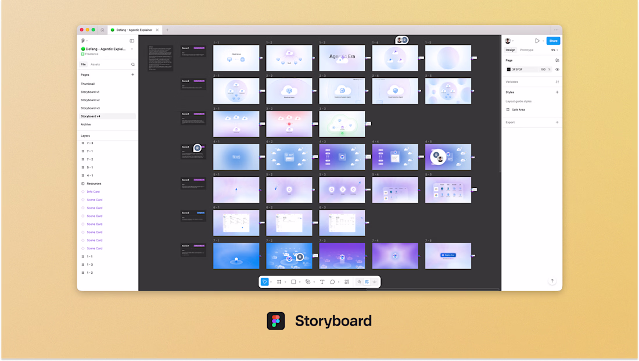The height and width of the screenshot is (361, 639).
Task: Open a new tab with plus
Action: tap(167, 30)
